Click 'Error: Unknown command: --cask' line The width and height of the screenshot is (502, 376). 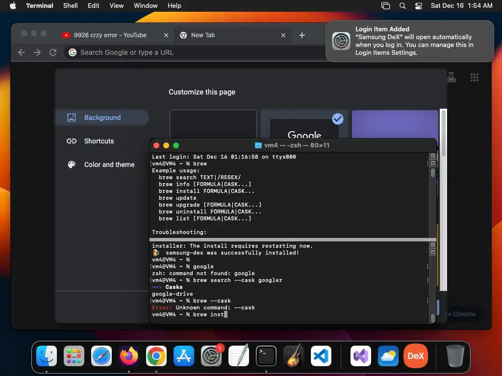(x=203, y=307)
